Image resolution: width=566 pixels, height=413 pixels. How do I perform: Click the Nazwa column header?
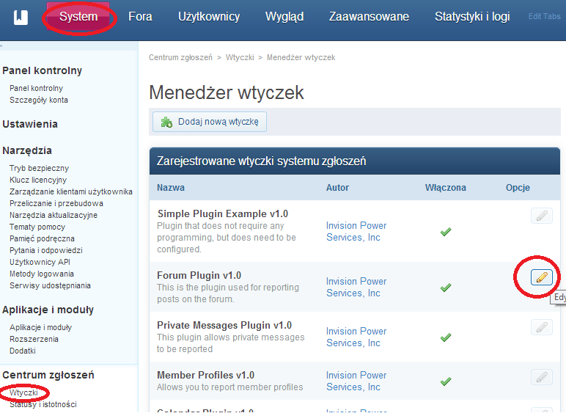pyautogui.click(x=171, y=188)
